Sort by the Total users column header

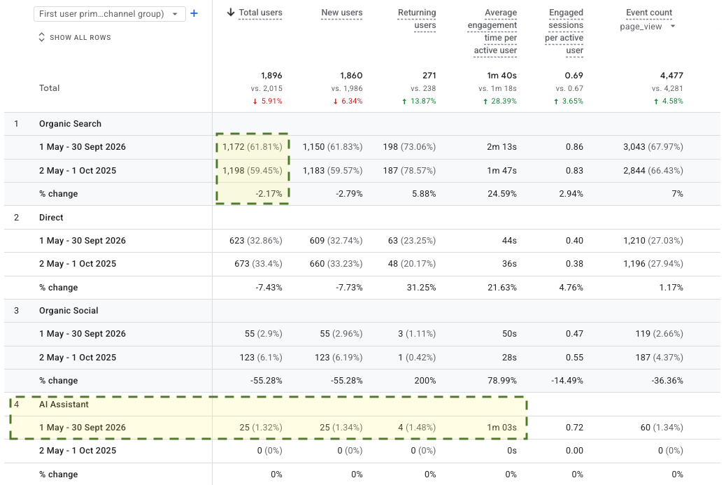(260, 13)
